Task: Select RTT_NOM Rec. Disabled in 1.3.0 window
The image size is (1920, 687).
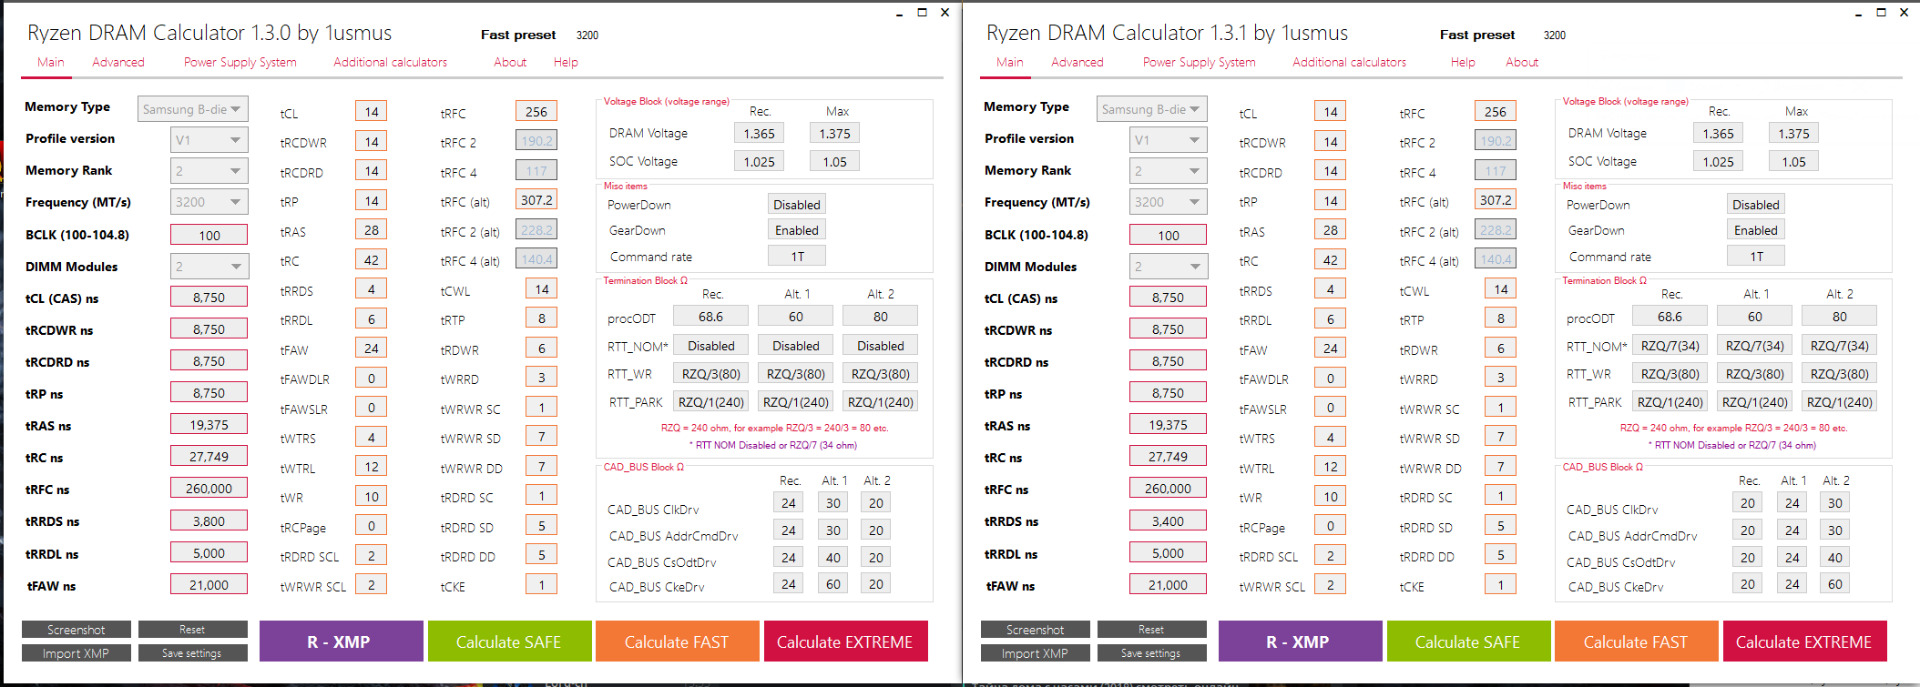Action: point(710,346)
